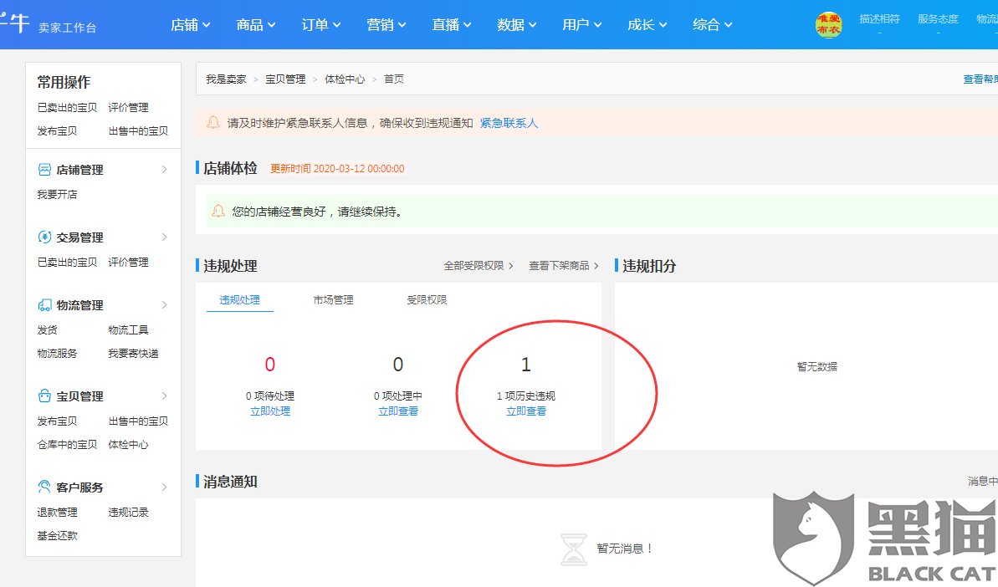
Task: Click the 物流管理 truck icon in sidebar
Action: point(44,305)
